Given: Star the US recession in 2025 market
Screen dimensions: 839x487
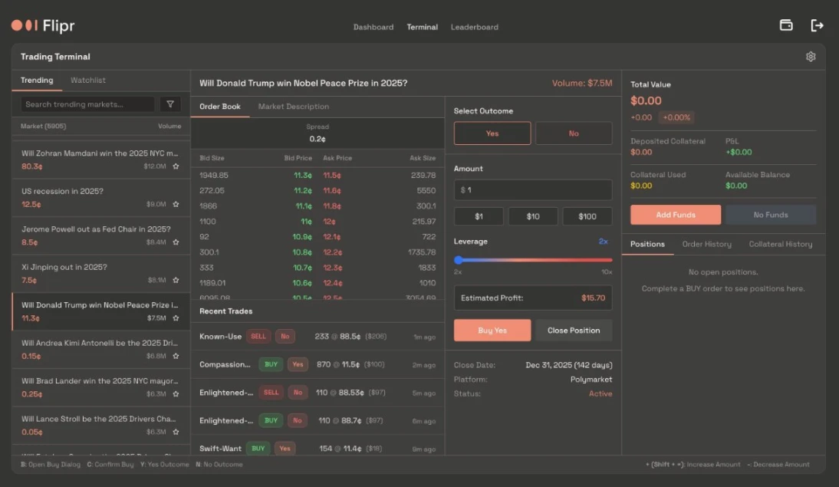Looking at the screenshot, I should [176, 204].
